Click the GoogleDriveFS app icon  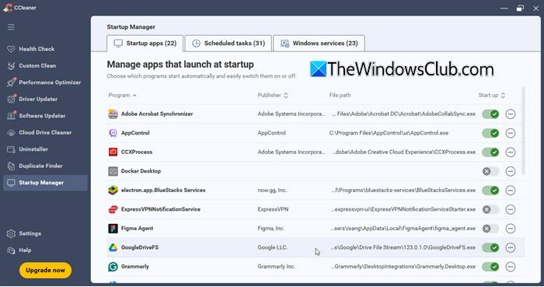pyautogui.click(x=113, y=247)
